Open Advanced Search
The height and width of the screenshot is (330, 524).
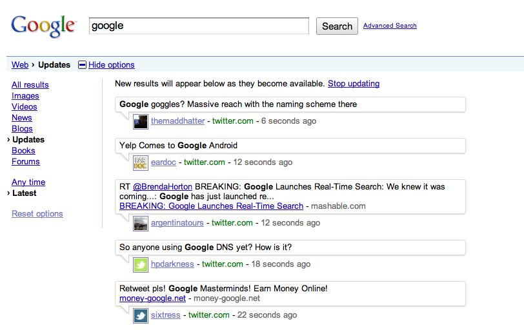coord(390,26)
